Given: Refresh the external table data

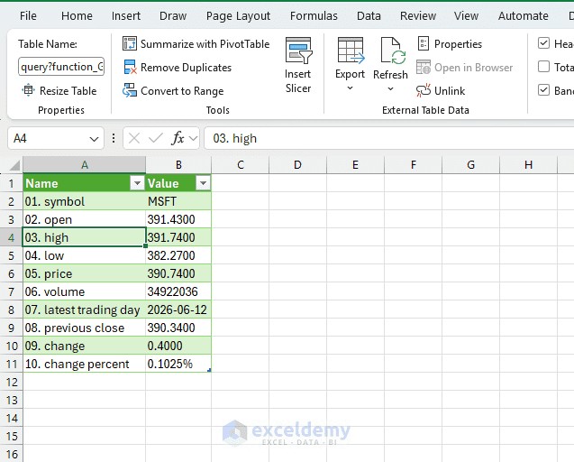Looking at the screenshot, I should coord(390,59).
